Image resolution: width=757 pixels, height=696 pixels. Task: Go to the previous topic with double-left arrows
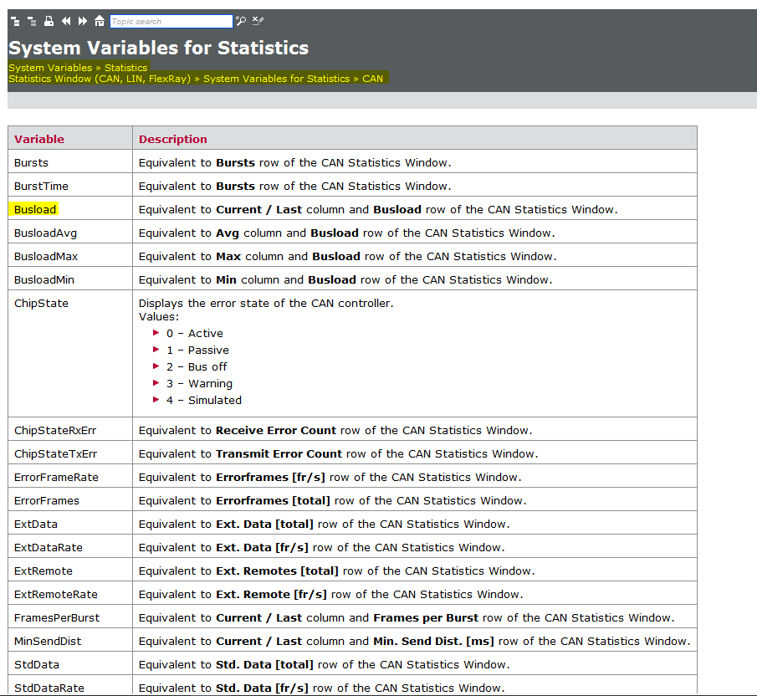coord(66,21)
